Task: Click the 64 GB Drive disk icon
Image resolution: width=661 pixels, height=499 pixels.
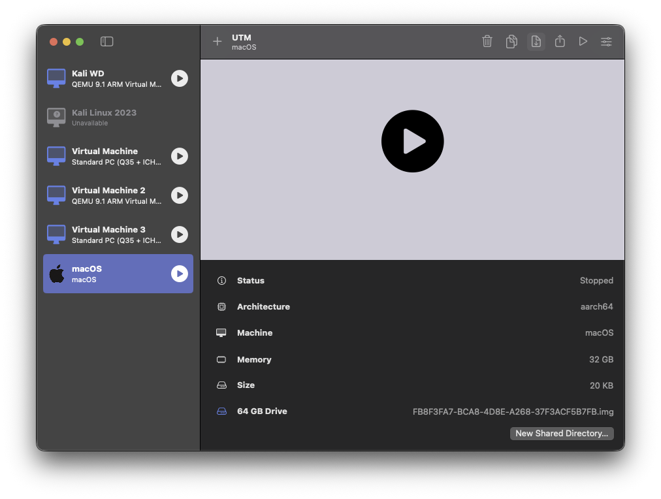Action: point(221,411)
